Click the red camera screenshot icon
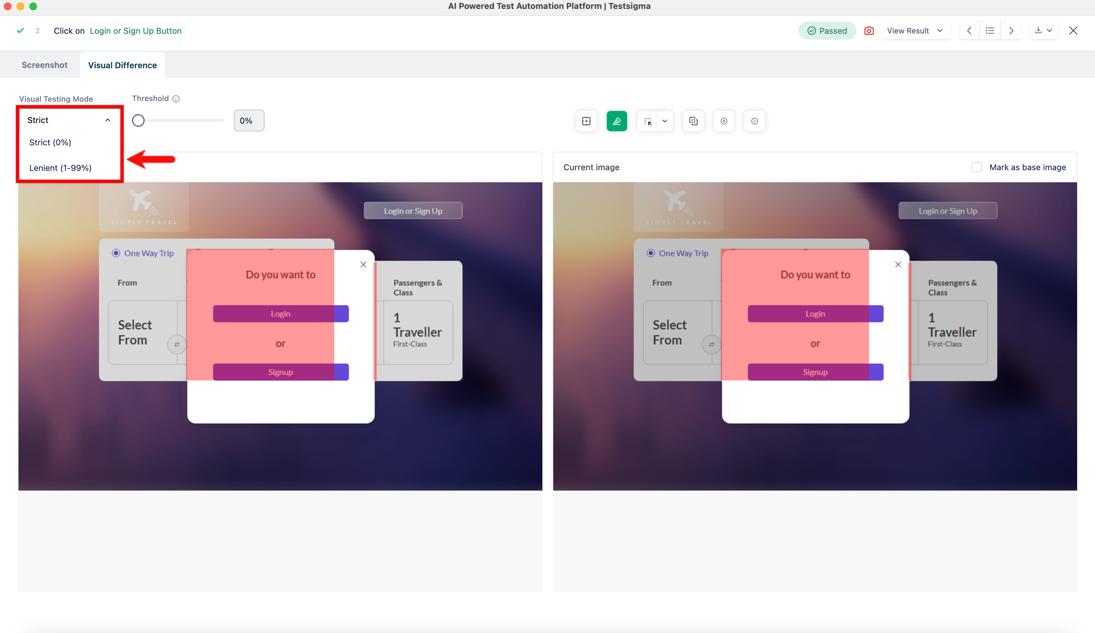1095x633 pixels. (869, 30)
